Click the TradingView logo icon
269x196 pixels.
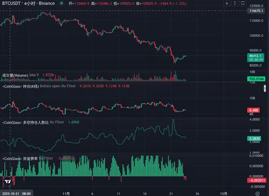point(8,182)
